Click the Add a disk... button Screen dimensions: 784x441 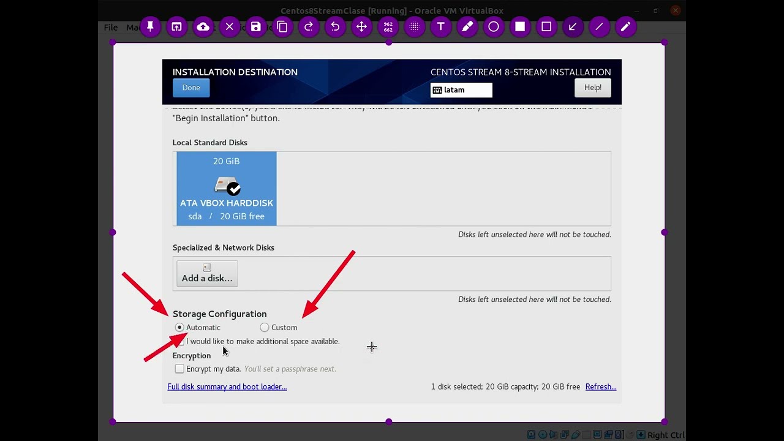207,273
